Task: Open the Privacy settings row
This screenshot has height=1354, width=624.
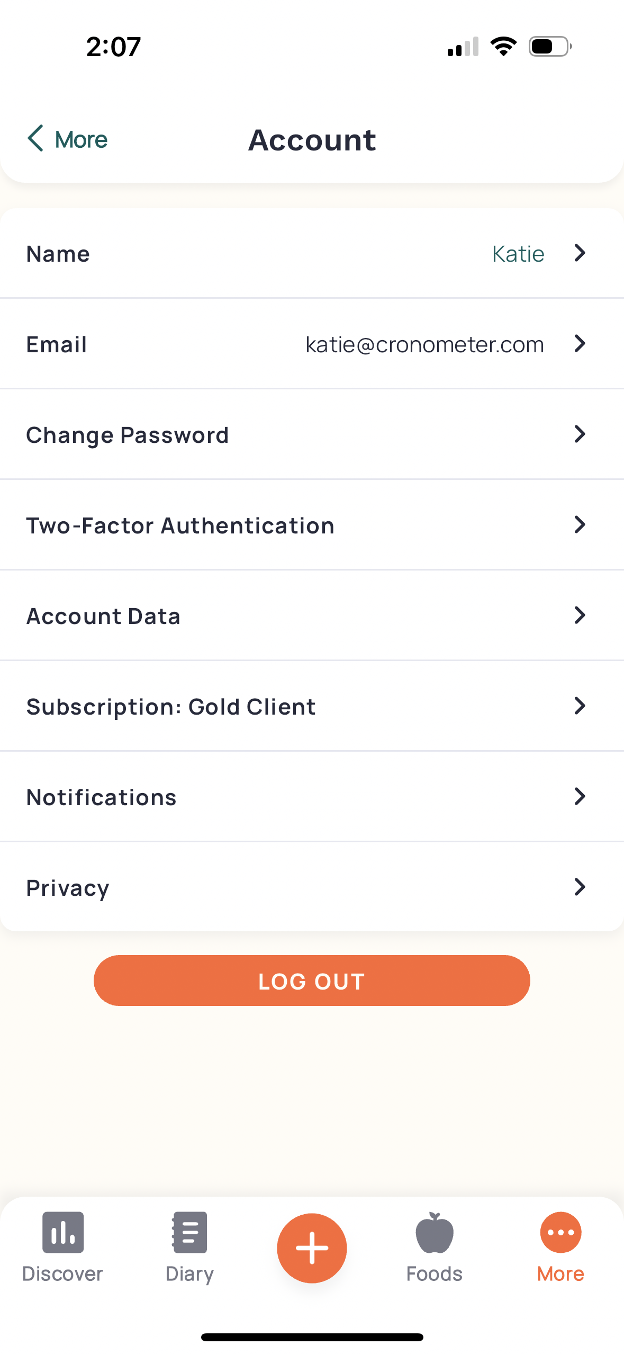Action: click(68, 888)
